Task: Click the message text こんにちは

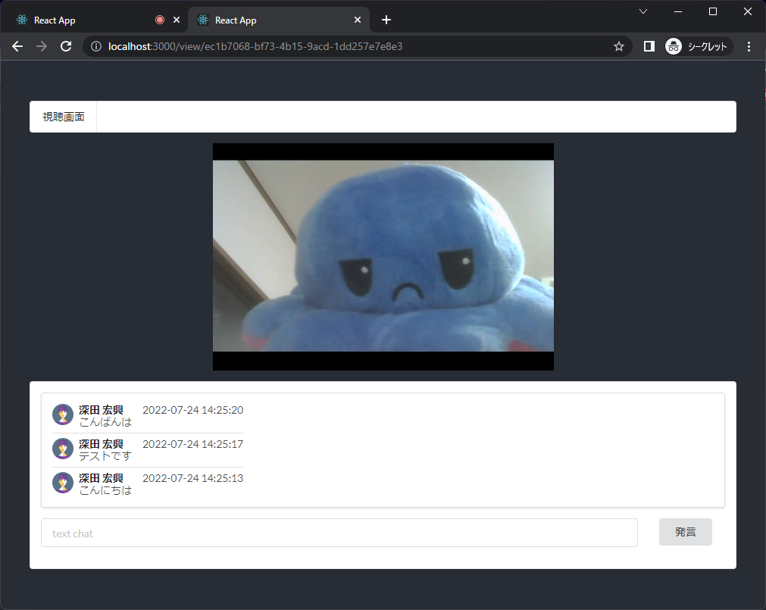Action: 105,490
